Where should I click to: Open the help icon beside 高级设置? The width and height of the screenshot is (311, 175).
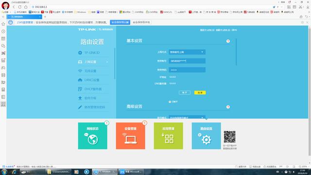(228, 107)
